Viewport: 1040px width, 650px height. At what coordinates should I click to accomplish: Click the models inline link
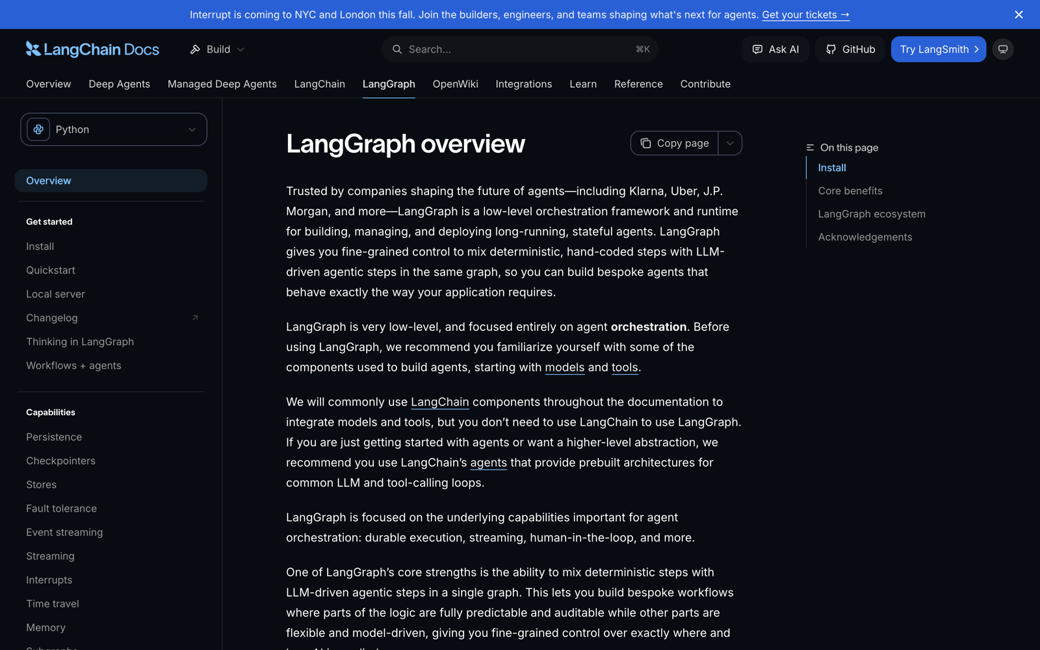(x=565, y=367)
